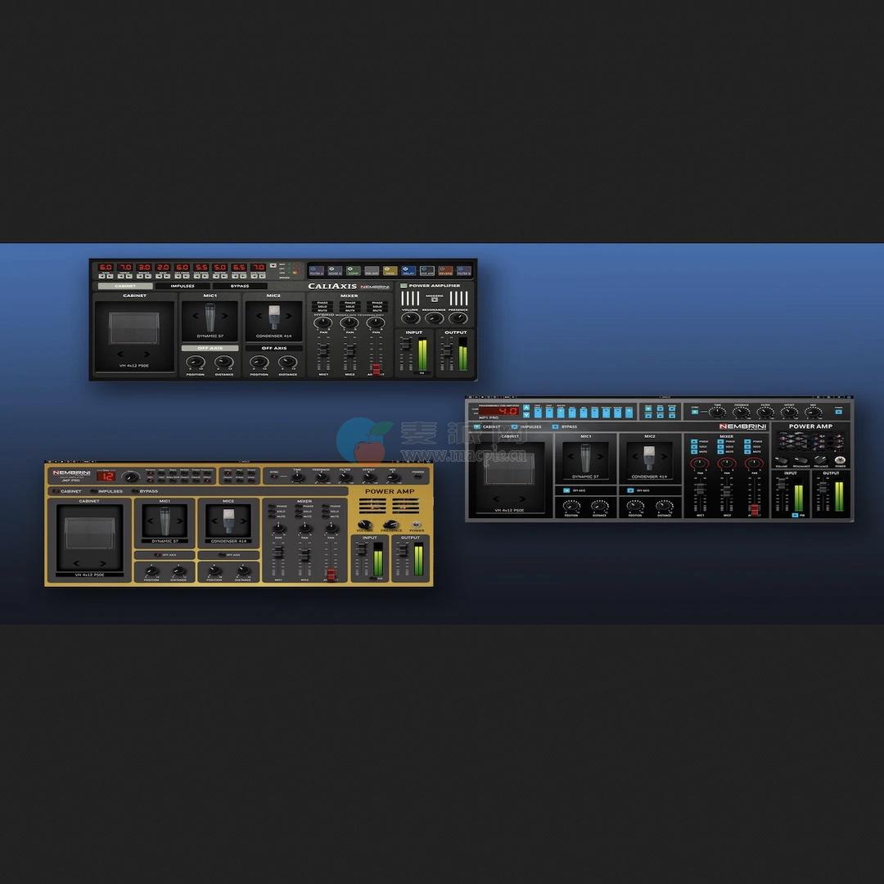Select Bypass tab in CaliAxis

[x=239, y=286]
